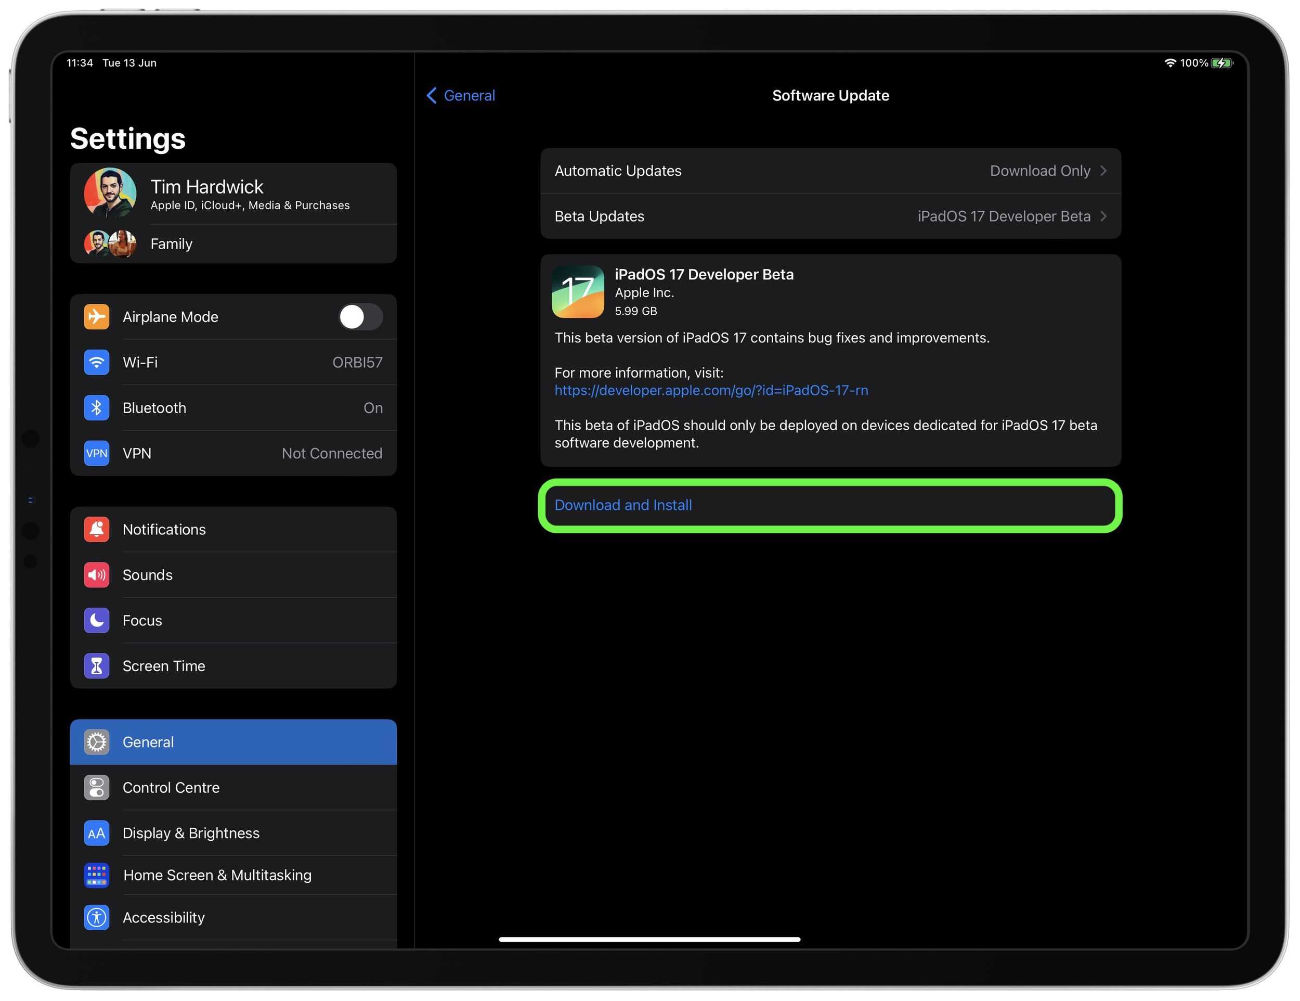Tap Download and Install
The image size is (1300, 1001).
point(831,506)
